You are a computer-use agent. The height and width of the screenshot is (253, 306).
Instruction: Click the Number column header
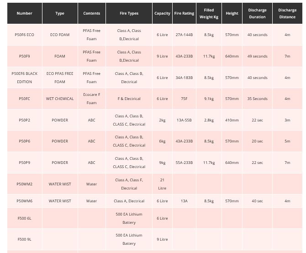point(24,13)
